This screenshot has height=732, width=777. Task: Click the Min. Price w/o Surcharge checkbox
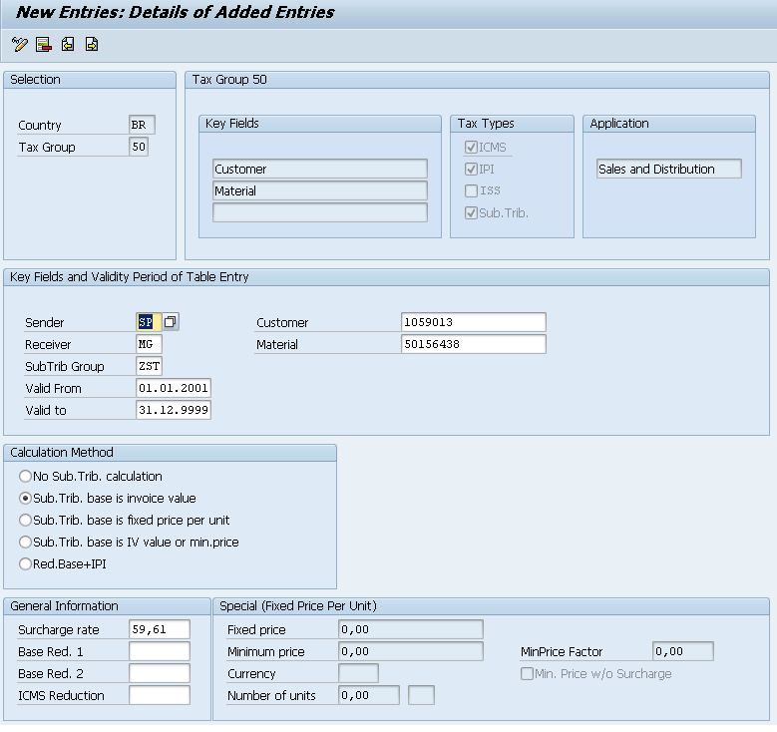point(527,674)
